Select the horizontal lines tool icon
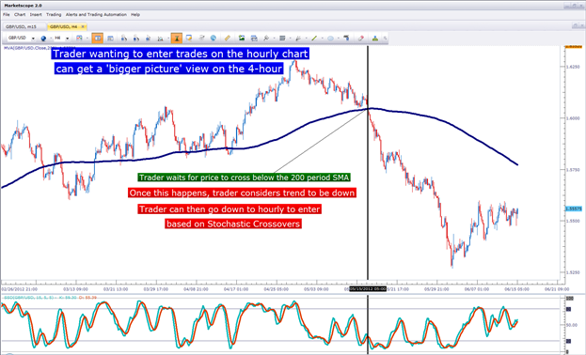This screenshot has height=355, width=586. 282,39
